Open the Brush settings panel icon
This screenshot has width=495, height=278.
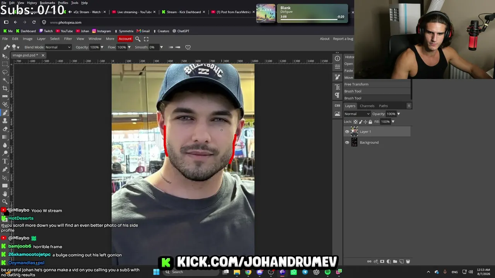tap(337, 77)
